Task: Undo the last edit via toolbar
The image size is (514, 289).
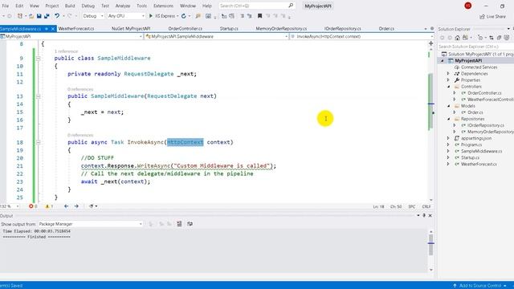Action: 57,16
